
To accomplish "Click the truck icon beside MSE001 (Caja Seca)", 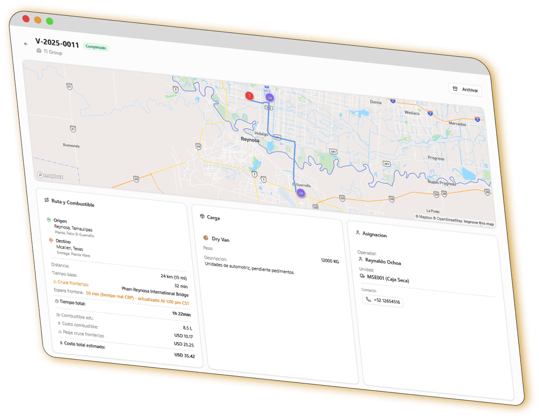I will [362, 276].
